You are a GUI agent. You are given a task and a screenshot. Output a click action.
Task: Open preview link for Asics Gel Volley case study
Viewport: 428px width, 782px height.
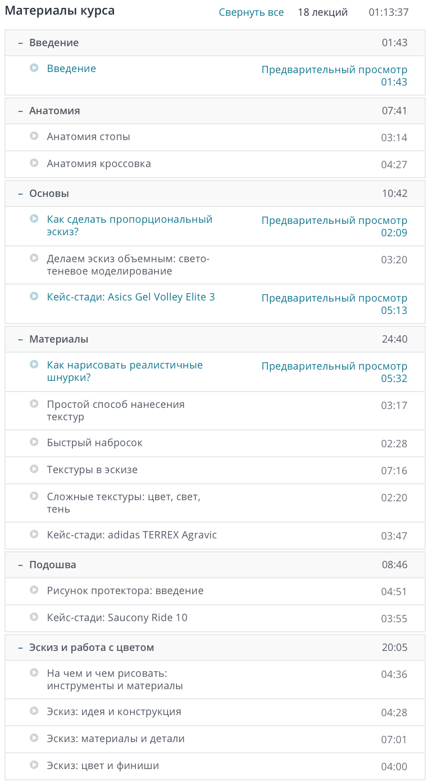334,298
